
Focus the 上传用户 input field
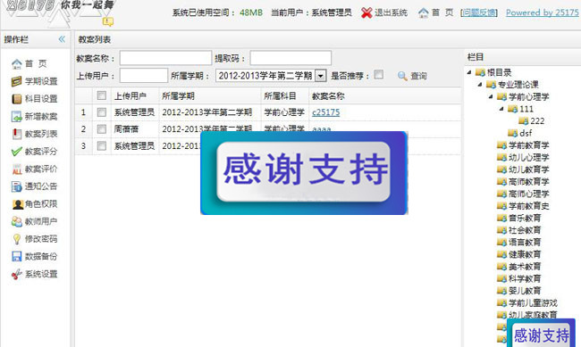(144, 76)
